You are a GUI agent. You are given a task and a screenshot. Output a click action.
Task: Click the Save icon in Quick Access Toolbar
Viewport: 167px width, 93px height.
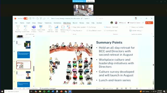pos(30,18)
